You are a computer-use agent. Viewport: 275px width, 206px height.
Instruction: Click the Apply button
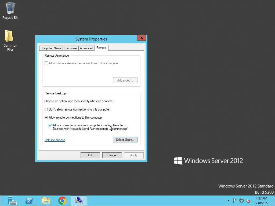click(134, 155)
